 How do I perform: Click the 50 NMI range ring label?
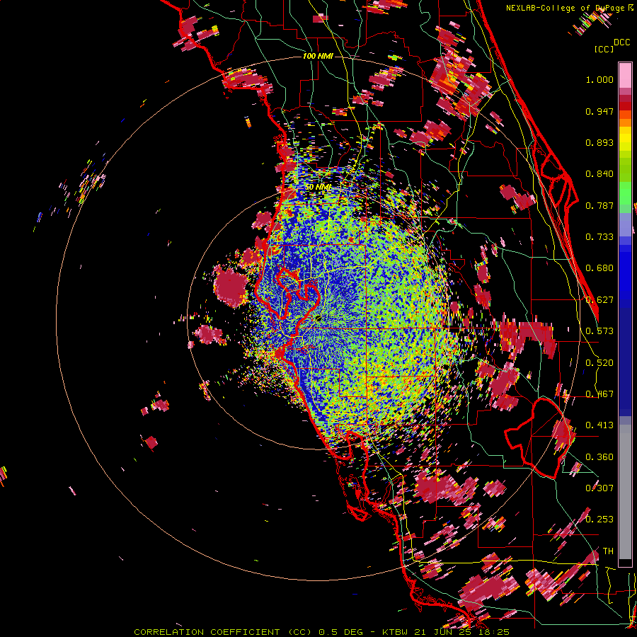(318, 188)
